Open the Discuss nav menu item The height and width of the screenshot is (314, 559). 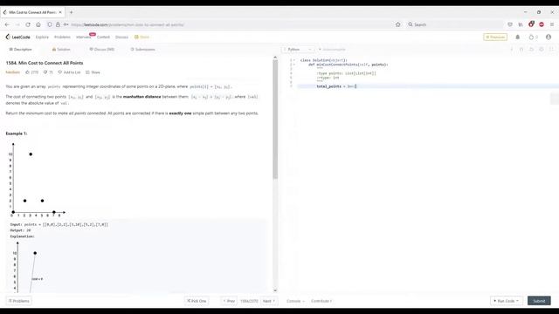pyautogui.click(x=121, y=37)
